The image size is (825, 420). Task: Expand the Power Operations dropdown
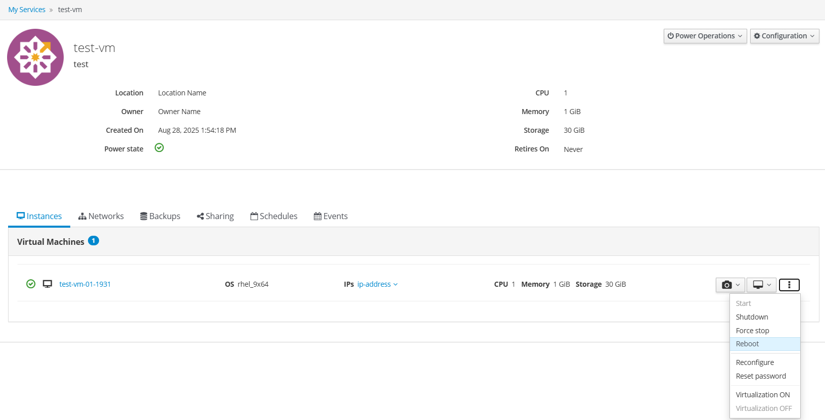pos(705,36)
